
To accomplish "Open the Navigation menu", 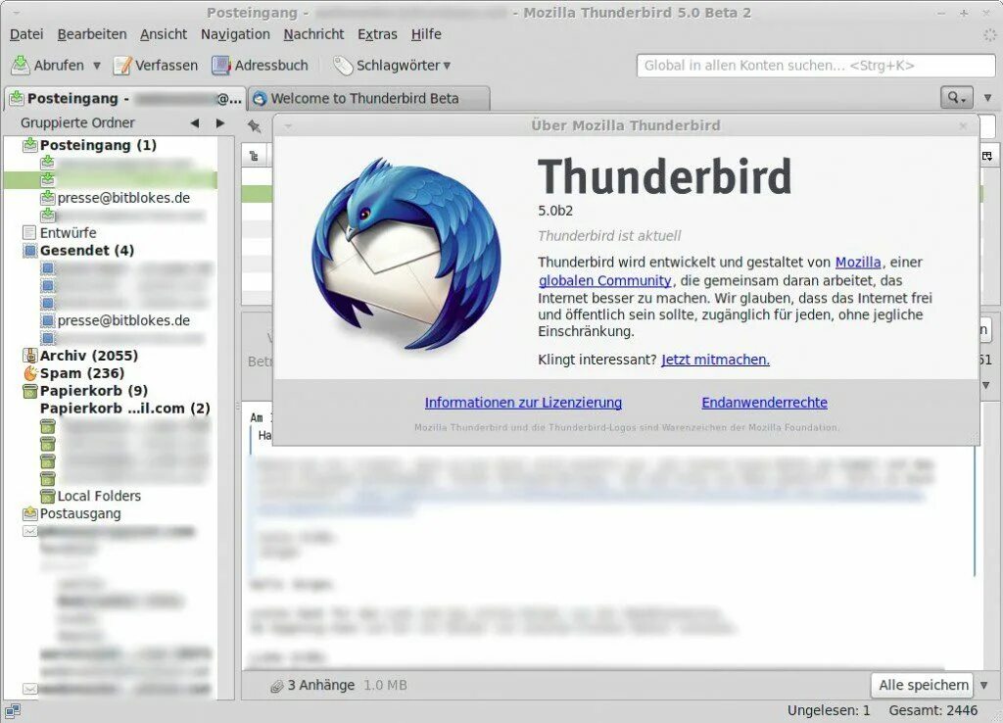I will [x=235, y=34].
